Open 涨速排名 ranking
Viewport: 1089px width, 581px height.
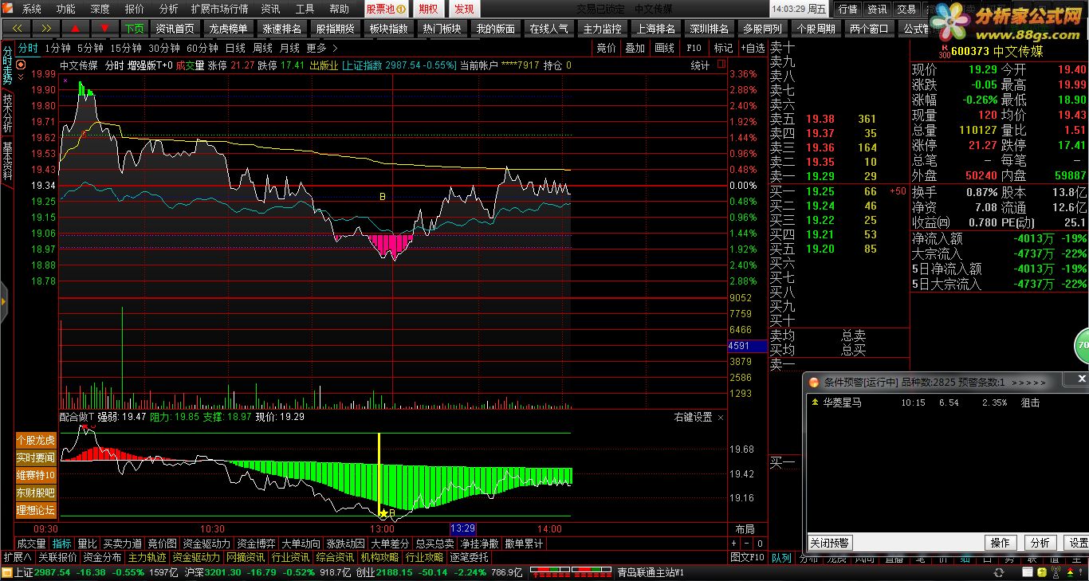tap(282, 28)
